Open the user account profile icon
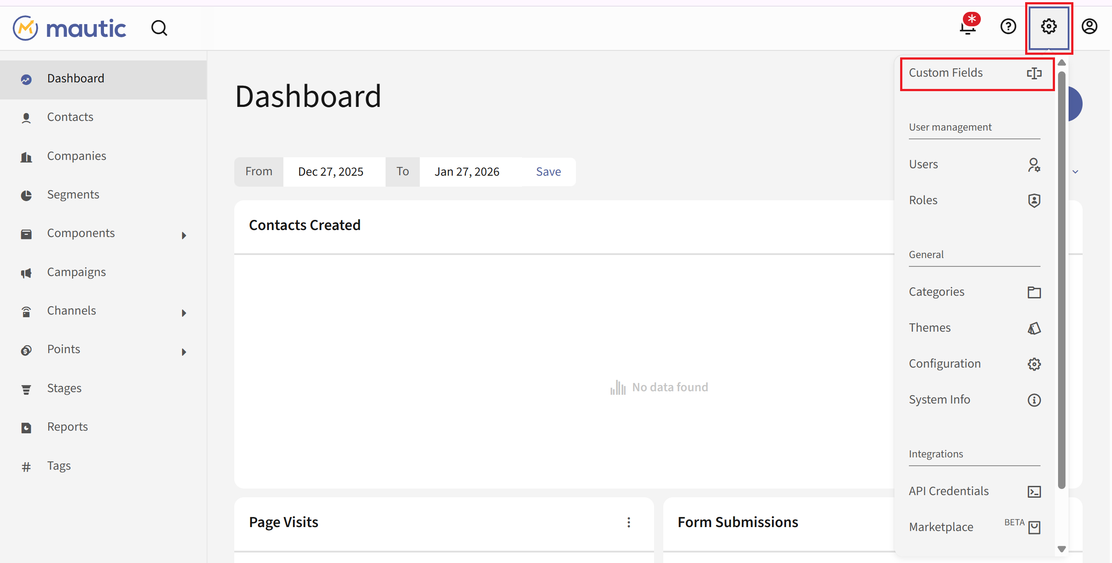The width and height of the screenshot is (1112, 563). coord(1089,27)
